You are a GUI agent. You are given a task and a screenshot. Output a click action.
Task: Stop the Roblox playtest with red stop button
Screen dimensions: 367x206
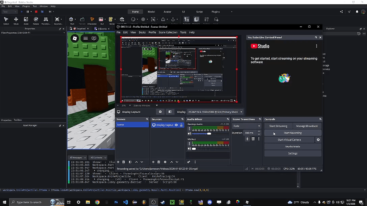pos(36,12)
